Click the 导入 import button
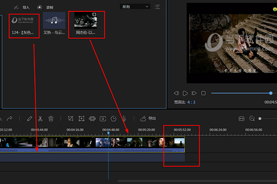Image resolution: width=277 pixels, height=184 pixels. 22,7
